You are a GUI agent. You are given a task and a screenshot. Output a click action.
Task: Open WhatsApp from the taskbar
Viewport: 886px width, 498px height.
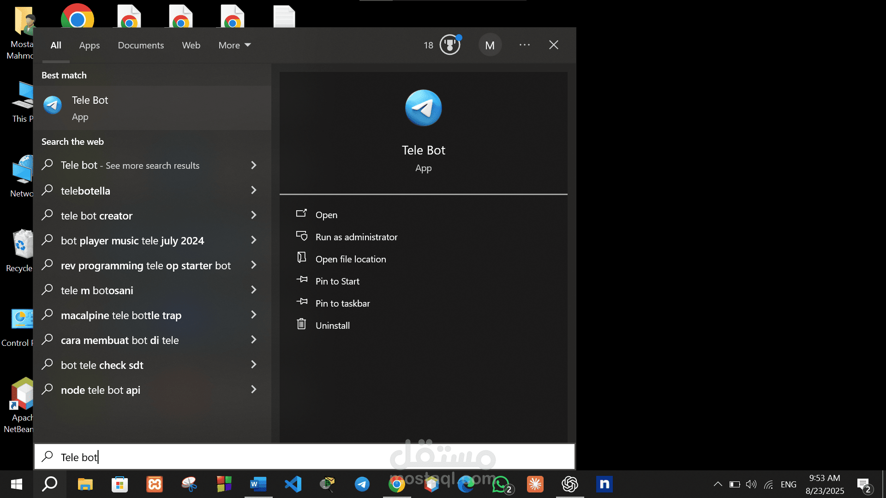point(502,484)
